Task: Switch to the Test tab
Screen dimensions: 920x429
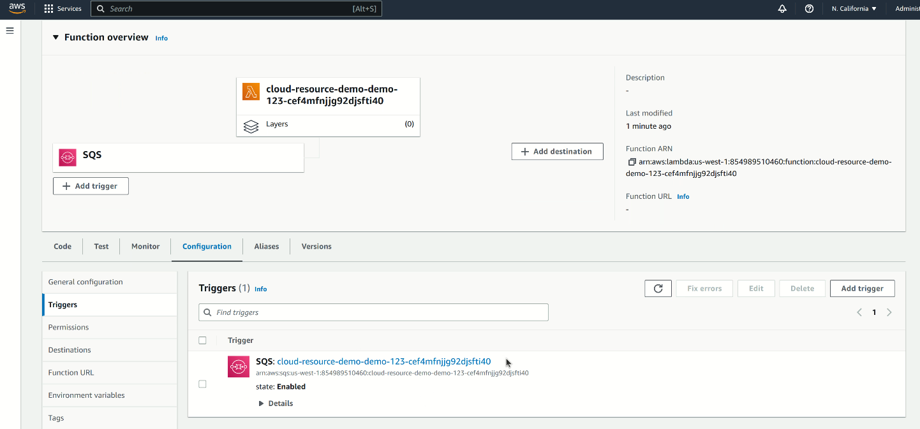Action: click(101, 246)
